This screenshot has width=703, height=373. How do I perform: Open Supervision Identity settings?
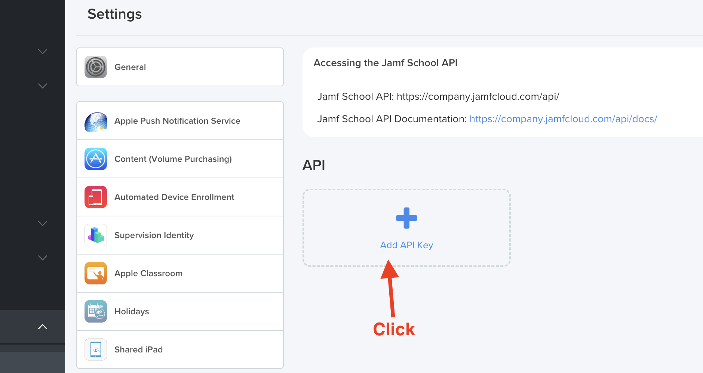pos(180,235)
